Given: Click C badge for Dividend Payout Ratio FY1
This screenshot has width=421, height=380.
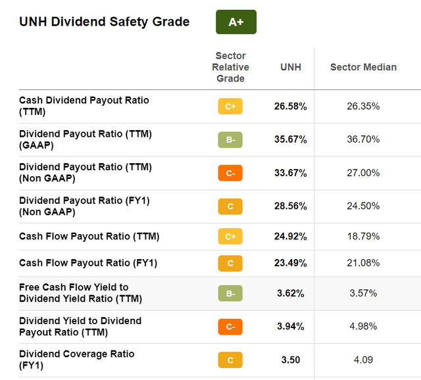Looking at the screenshot, I should pyautogui.click(x=230, y=206).
